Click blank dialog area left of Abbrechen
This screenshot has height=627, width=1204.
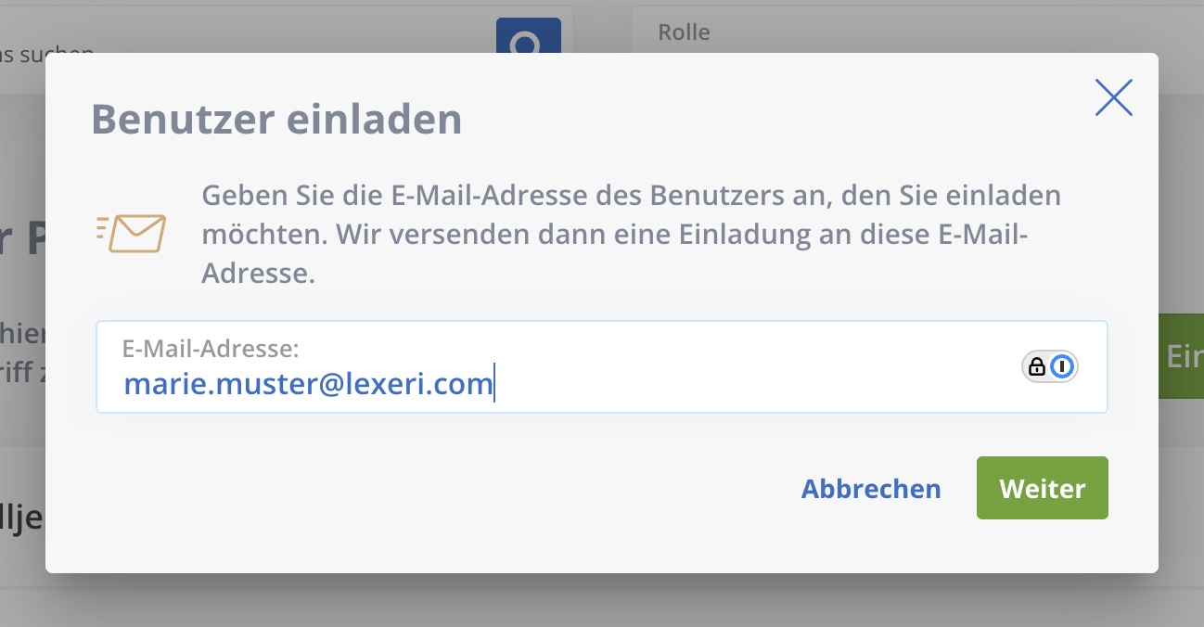(x=436, y=489)
